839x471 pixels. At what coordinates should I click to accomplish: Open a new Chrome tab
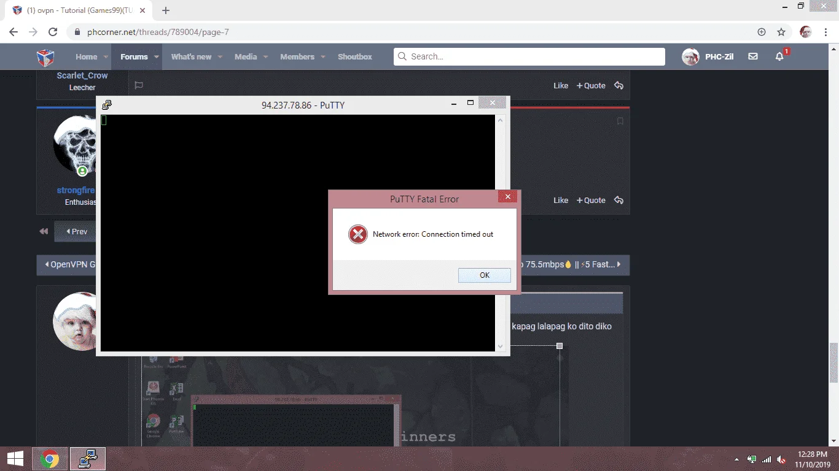166,10
